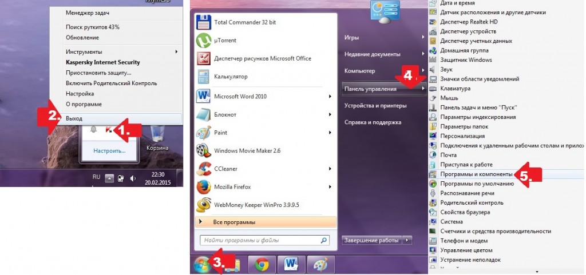Click Завершение работы button
This screenshot has width=586, height=275.
pos(371,240)
